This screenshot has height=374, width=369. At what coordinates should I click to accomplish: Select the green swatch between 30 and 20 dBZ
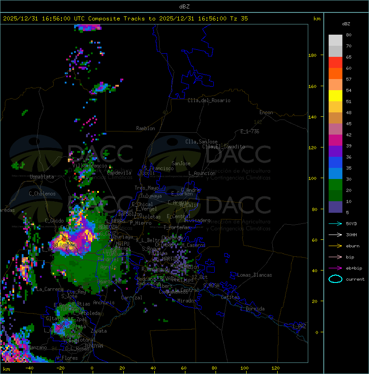click(335, 185)
